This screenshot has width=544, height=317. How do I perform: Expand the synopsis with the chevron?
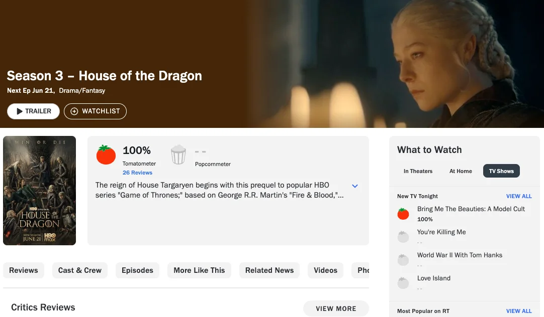(355, 186)
